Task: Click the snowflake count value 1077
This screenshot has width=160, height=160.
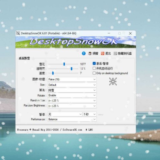Action: (x=83, y=64)
